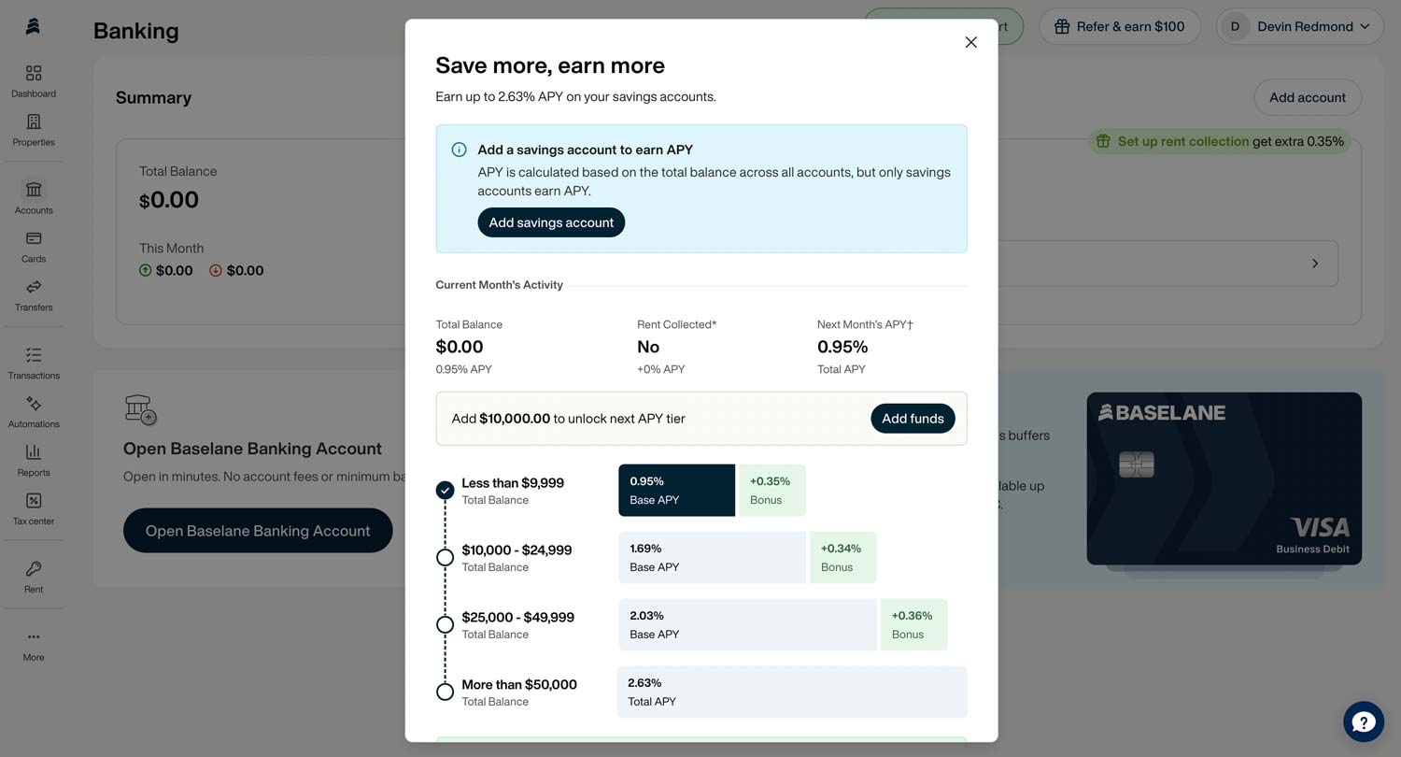Click the Add account button

pyautogui.click(x=1308, y=97)
